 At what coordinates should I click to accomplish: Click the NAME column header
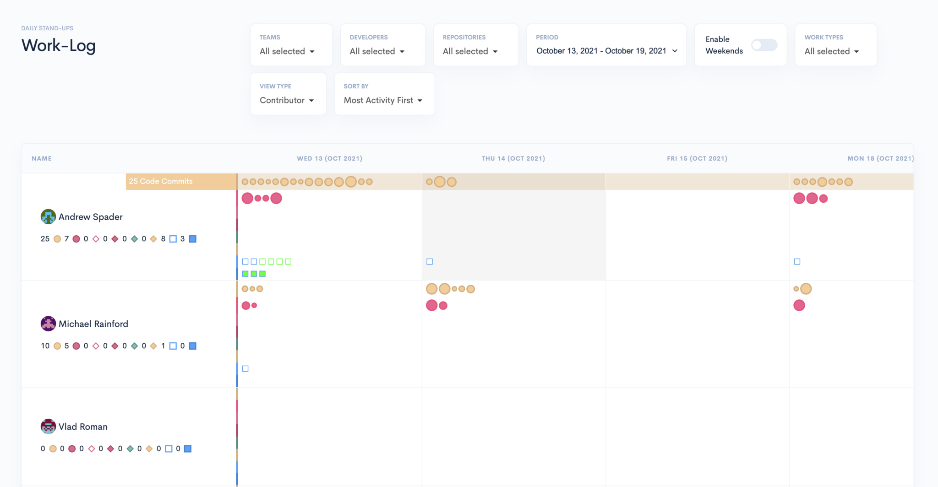42,158
